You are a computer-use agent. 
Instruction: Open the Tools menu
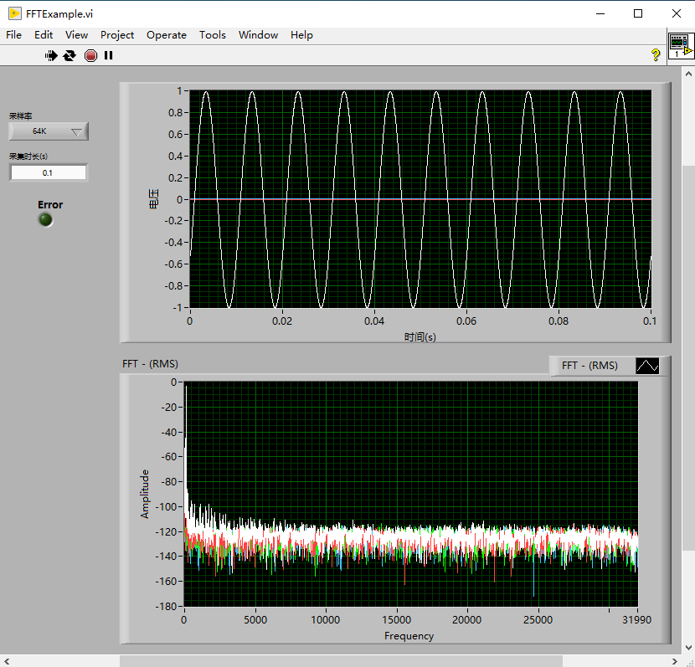point(212,34)
